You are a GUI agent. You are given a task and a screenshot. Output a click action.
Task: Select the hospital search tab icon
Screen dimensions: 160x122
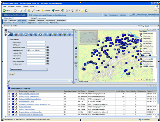pos(11,35)
